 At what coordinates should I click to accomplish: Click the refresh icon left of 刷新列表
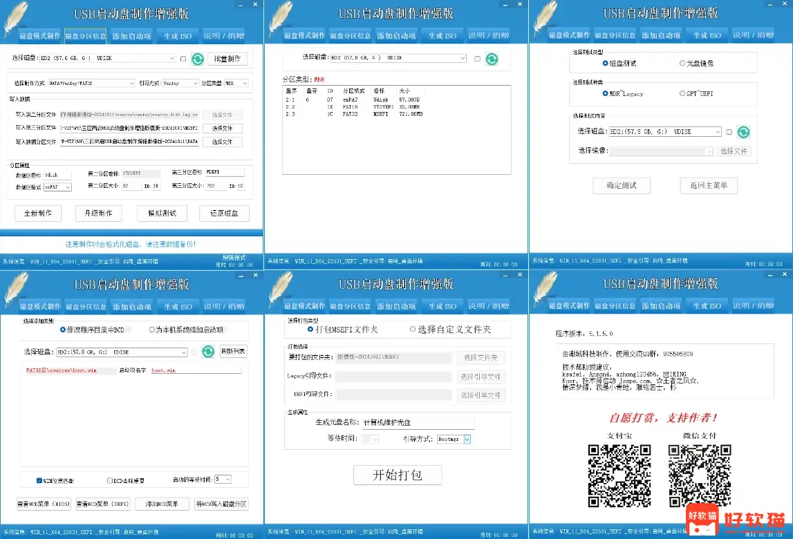tap(208, 352)
